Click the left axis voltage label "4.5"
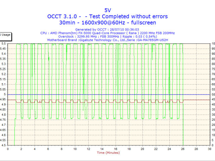The image size is (215, 161). (4, 145)
